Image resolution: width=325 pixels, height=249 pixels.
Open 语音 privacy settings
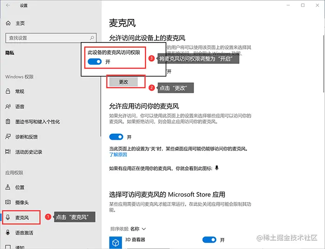click(x=19, y=106)
